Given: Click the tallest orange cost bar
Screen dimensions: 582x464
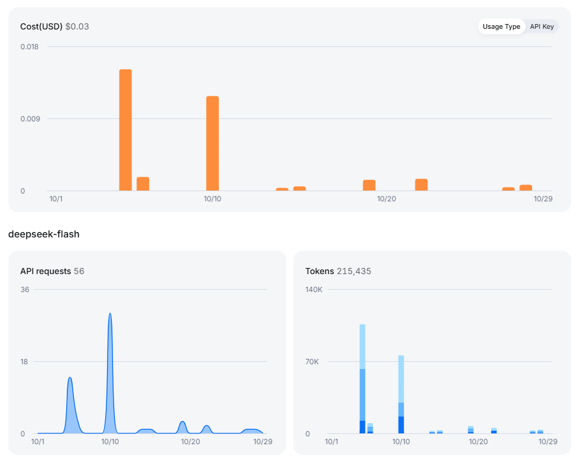Looking at the screenshot, I should pos(126,130).
